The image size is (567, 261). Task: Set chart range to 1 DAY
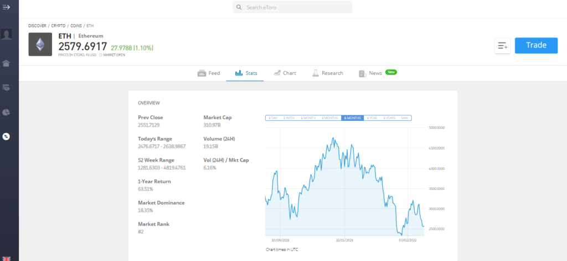click(272, 118)
